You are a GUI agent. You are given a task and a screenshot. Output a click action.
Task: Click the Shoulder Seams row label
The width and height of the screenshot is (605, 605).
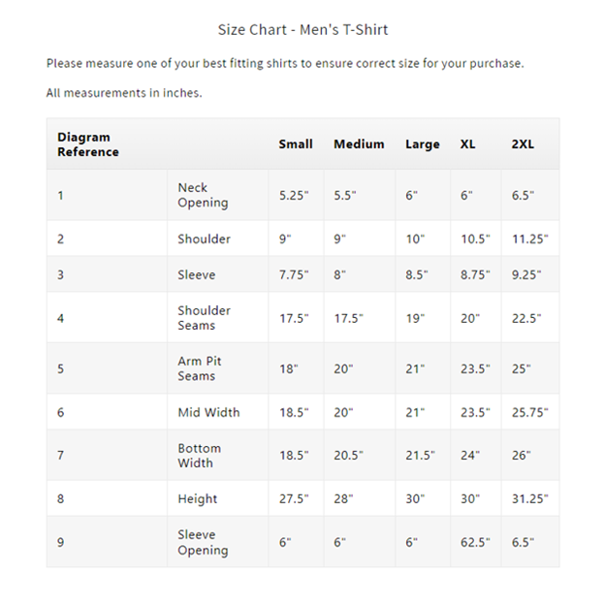coord(204,318)
